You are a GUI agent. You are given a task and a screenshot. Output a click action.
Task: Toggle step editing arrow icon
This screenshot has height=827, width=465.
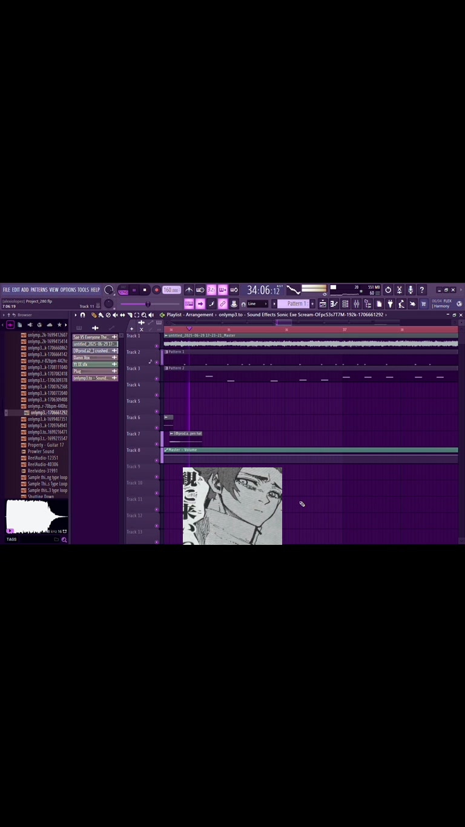click(200, 304)
